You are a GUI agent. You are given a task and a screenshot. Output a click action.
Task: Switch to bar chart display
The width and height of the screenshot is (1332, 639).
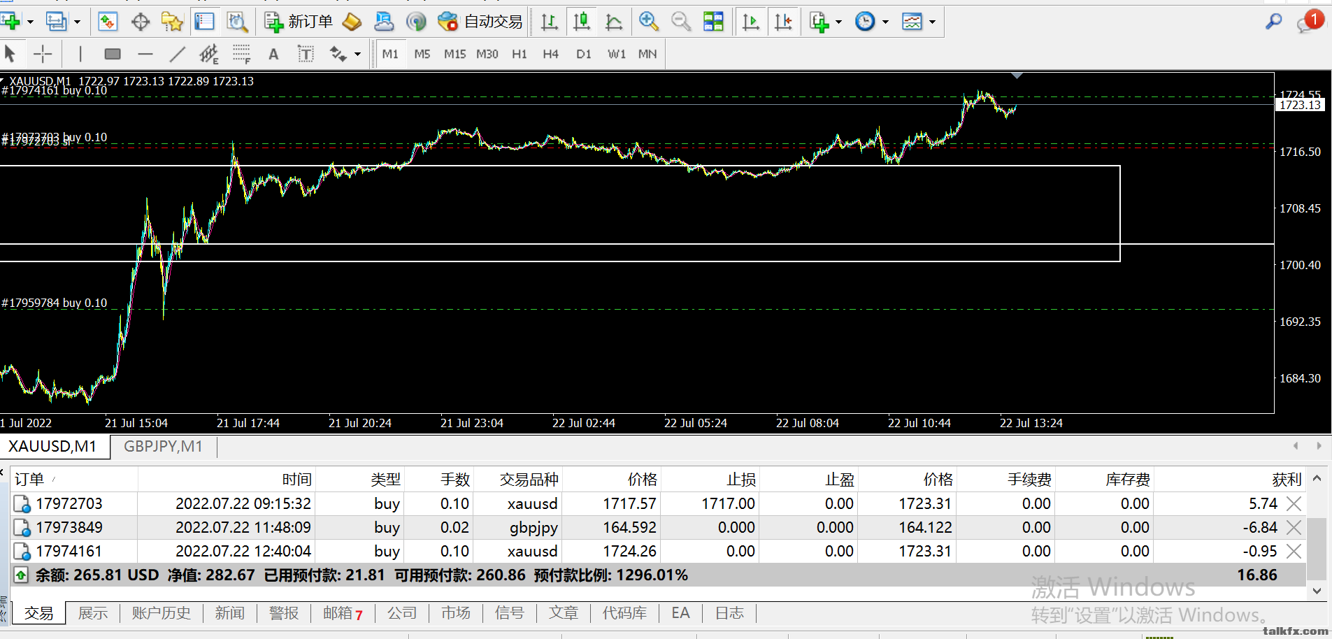[550, 22]
